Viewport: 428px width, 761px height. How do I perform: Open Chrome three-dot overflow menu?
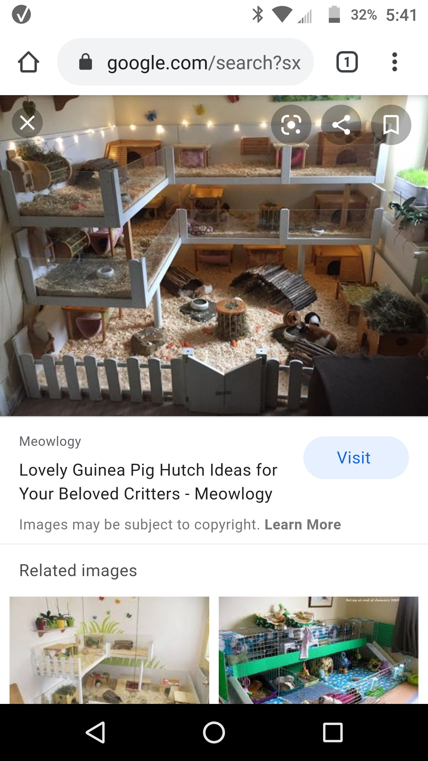coord(394,62)
